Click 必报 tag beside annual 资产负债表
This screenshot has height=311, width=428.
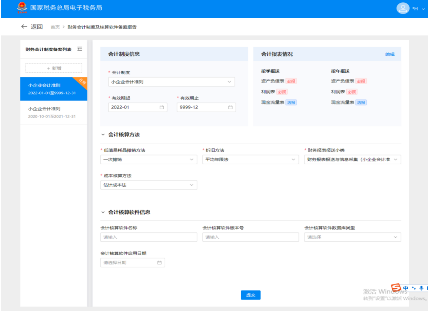[361, 81]
